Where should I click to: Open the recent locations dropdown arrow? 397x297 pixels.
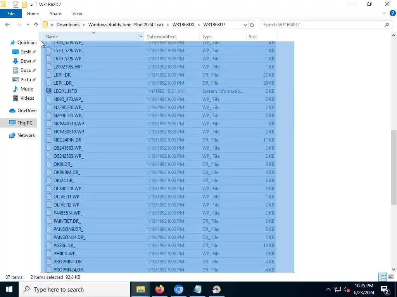(28, 25)
